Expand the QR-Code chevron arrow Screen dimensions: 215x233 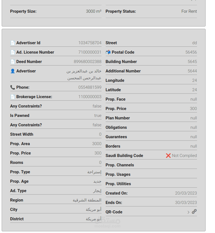(x=188, y=212)
